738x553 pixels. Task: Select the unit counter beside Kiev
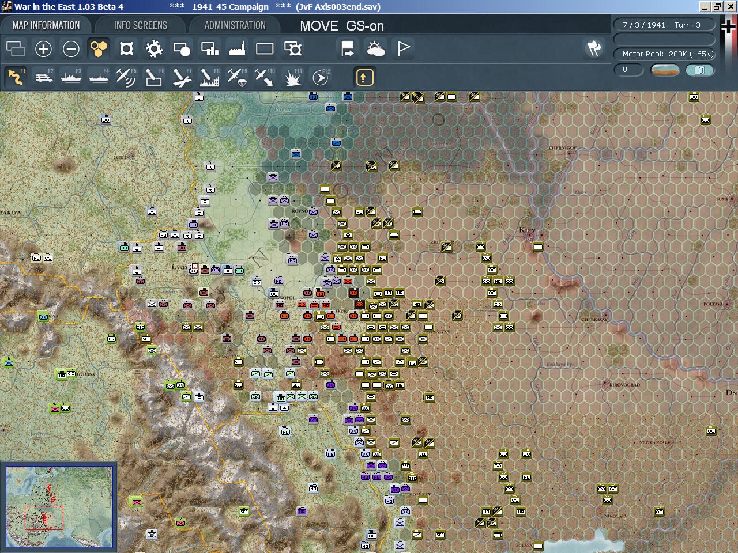pyautogui.click(x=538, y=247)
